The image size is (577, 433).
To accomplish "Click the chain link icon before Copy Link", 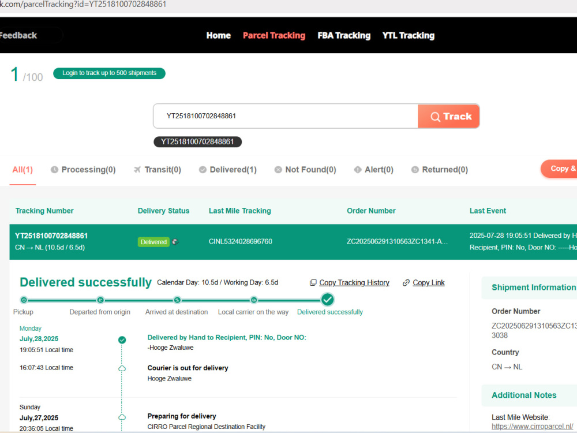I will pos(406,283).
